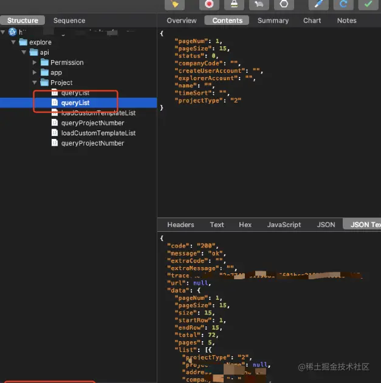Click the "pages": 5 response line

(194, 342)
